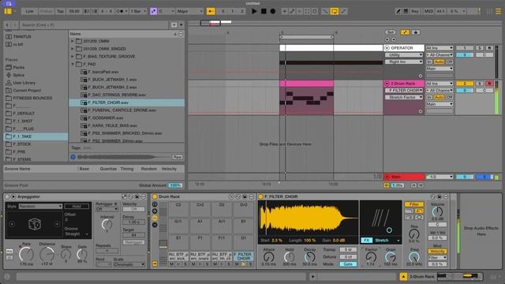Click the Link button
The height and width of the screenshot is (284, 505).
click(29, 11)
